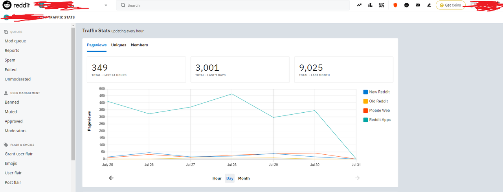Click the Get Coins button
Image resolution: width=503 pixels, height=192 pixels.
coord(451,5)
